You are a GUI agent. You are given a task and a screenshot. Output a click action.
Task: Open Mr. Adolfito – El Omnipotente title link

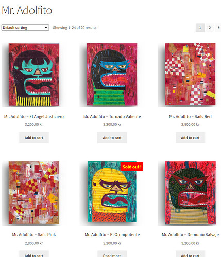tap(112, 235)
